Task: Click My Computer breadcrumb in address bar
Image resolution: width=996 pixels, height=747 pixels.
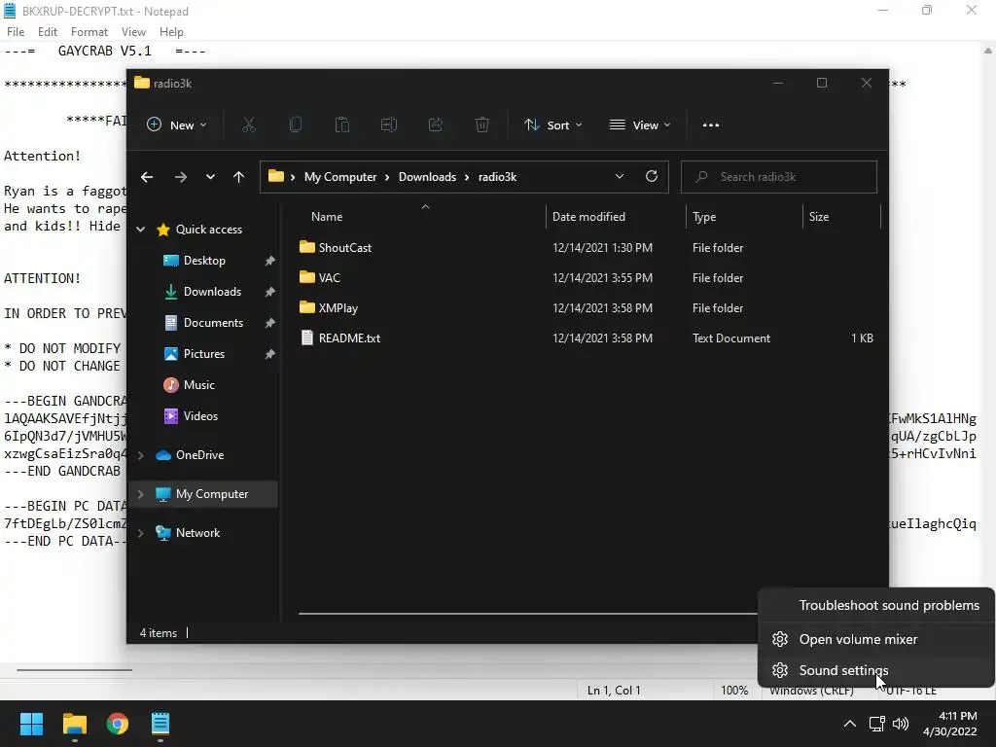Action: [339, 177]
